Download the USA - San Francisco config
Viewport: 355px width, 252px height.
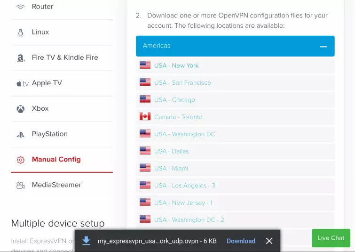pyautogui.click(x=182, y=82)
